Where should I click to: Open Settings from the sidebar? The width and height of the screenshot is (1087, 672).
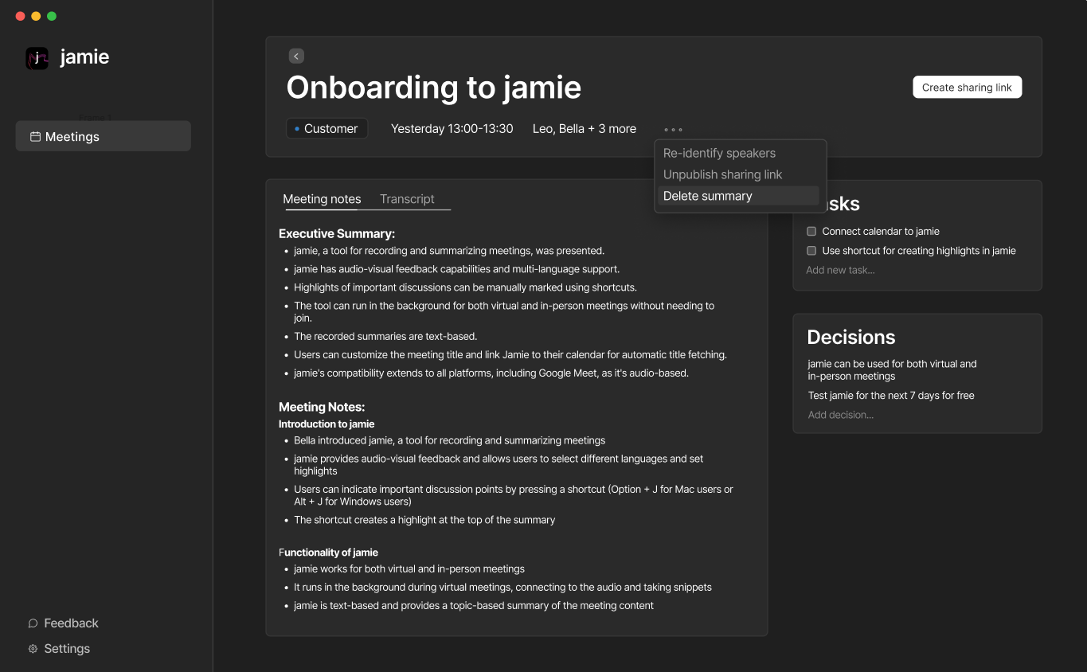pos(67,649)
